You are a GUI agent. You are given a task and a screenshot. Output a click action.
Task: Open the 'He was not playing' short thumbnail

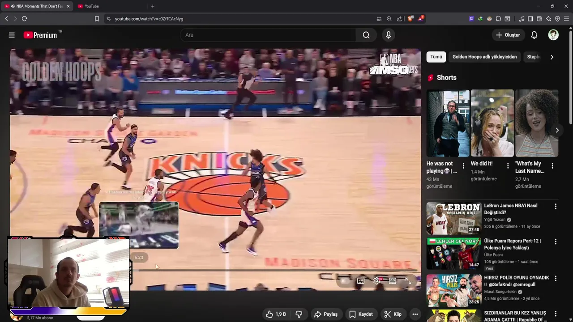(448, 123)
